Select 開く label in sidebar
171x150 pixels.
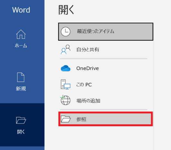(21, 132)
